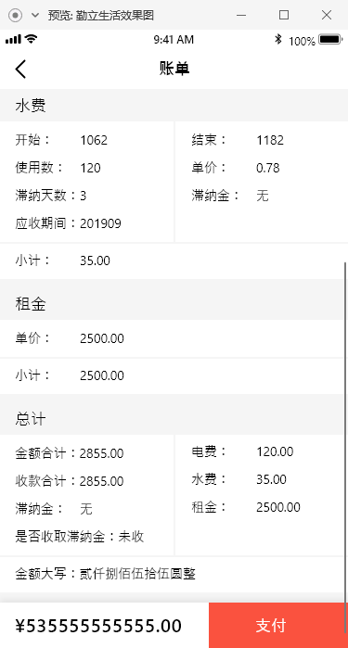This screenshot has height=648, width=348.
Task: Click the 金额大写 amount in words row
Action: pos(172,574)
